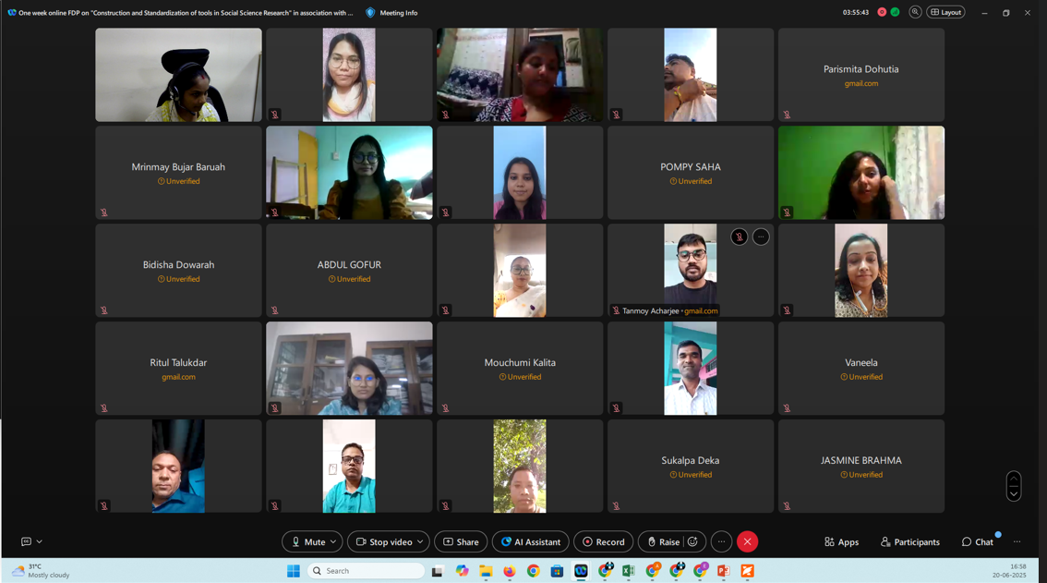This screenshot has height=583, width=1047.
Task: Stop video camera
Action: click(x=383, y=541)
